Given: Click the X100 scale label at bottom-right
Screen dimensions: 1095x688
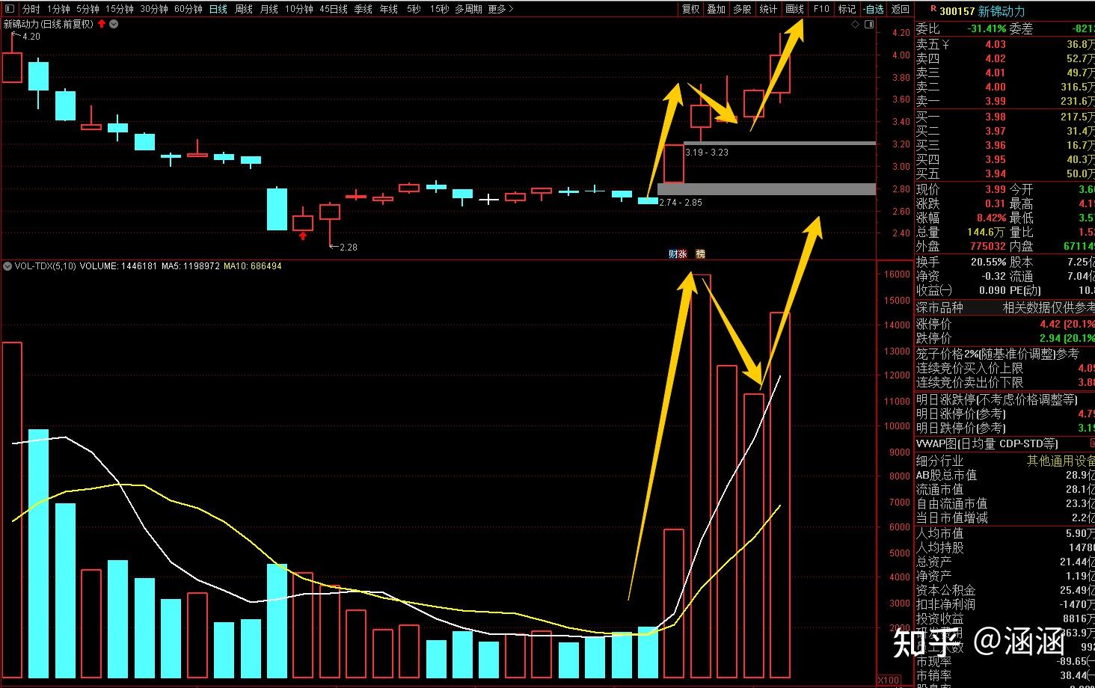Looking at the screenshot, I should 888,680.
